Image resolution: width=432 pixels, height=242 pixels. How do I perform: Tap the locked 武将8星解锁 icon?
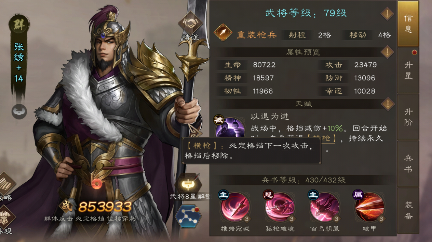coord(188,184)
